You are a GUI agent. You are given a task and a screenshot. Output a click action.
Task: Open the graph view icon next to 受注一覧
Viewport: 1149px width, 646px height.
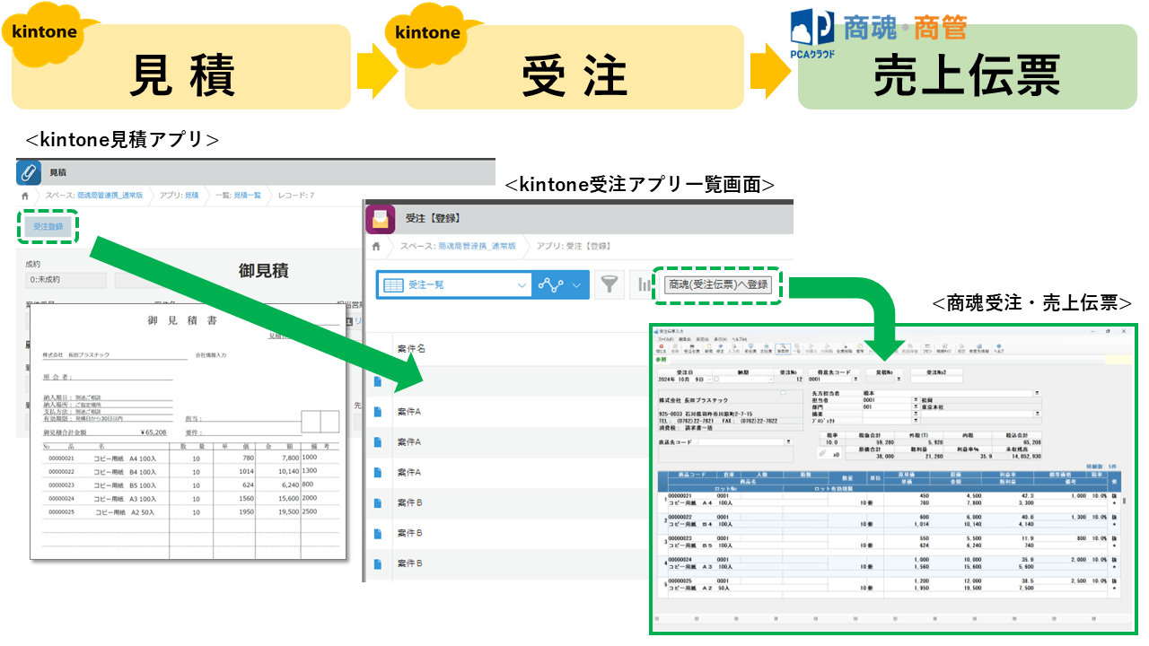(x=551, y=284)
